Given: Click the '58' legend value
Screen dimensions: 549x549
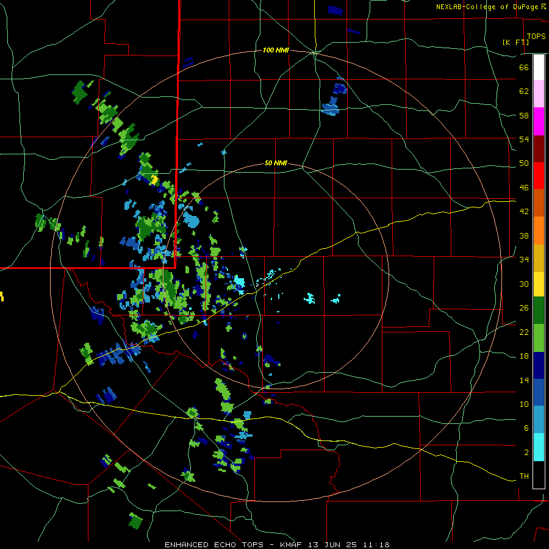Looking at the screenshot, I should [524, 115].
